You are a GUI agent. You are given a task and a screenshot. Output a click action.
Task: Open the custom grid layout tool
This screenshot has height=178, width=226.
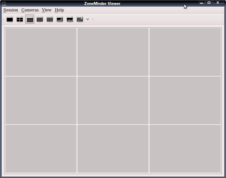tap(80, 19)
